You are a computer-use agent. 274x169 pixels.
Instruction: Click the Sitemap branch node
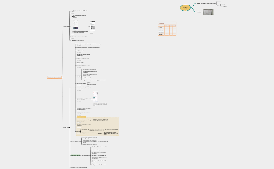point(198,4)
